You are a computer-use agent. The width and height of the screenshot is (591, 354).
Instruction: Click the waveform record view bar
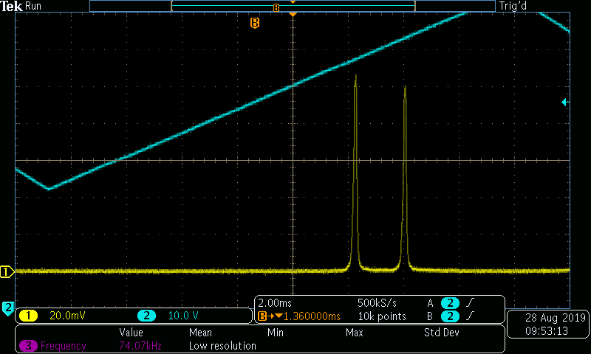coord(293,6)
